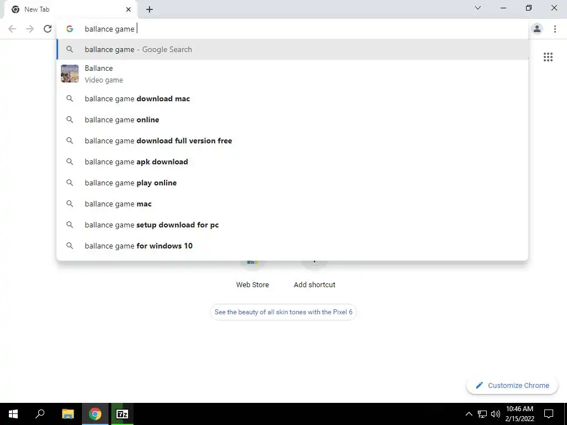Open the Pixel 6 skin tones promo link
This screenshot has height=425, width=567.
point(283,312)
